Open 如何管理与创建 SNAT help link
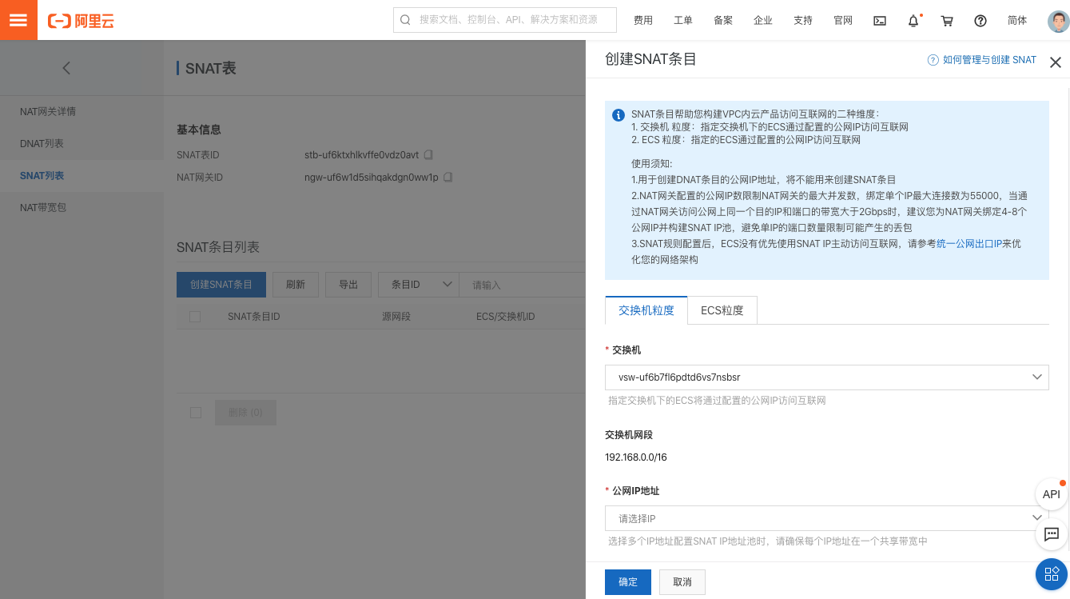 (x=989, y=60)
